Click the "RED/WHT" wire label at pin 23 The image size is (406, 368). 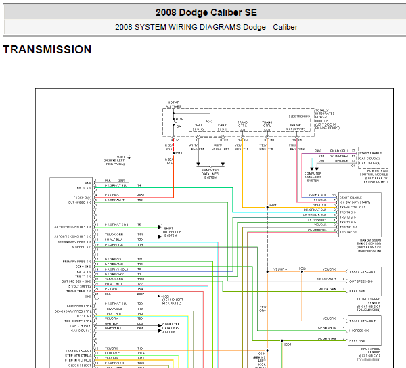tap(112, 289)
